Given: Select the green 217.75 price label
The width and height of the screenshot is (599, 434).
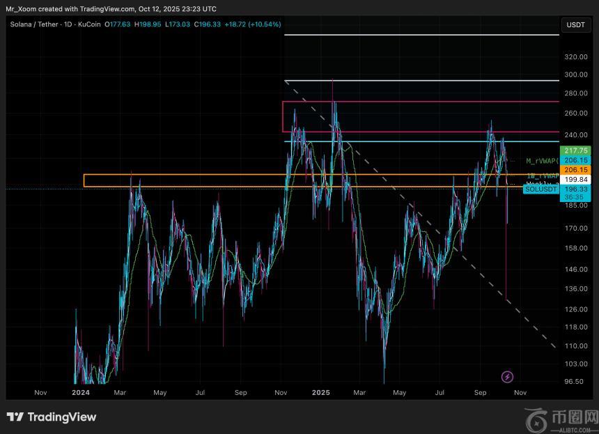Looking at the screenshot, I should tap(575, 150).
